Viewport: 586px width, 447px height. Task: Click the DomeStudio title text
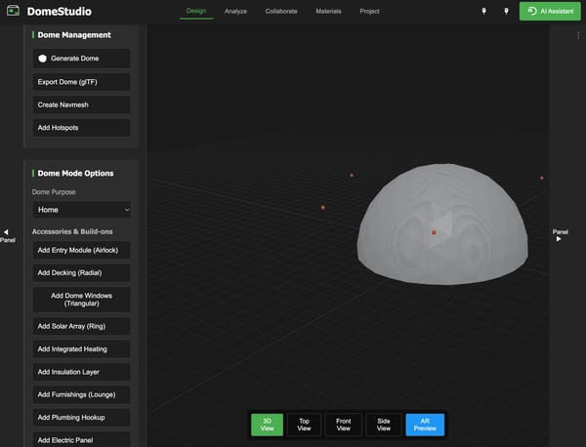click(x=59, y=11)
